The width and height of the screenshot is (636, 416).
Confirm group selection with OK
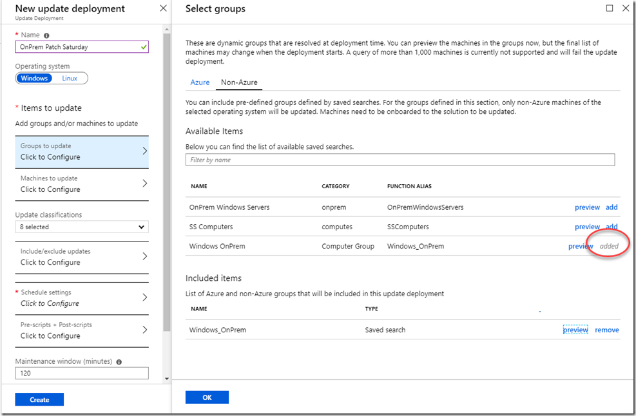click(207, 397)
